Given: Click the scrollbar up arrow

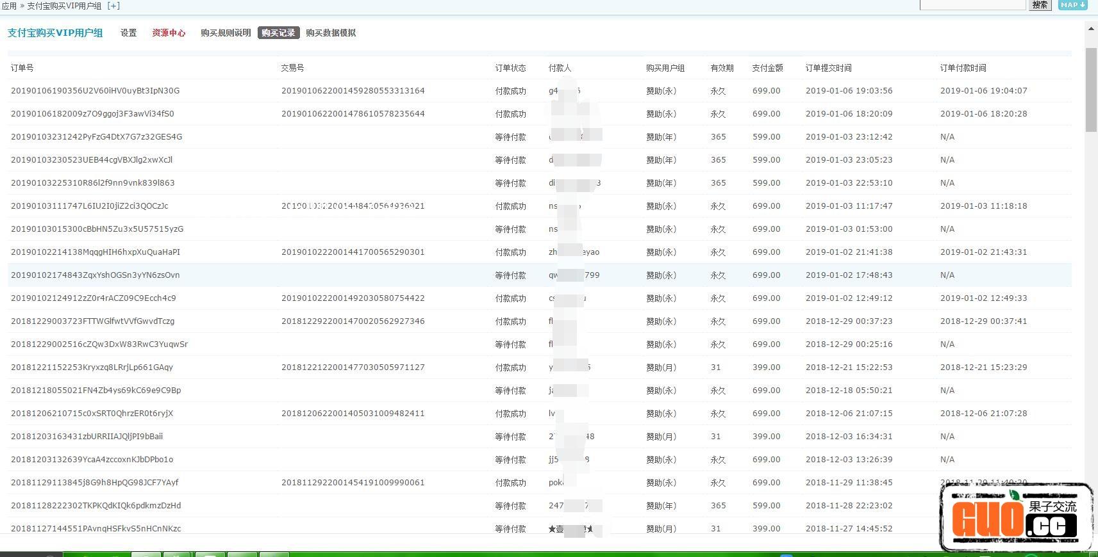Looking at the screenshot, I should click(1091, 29).
